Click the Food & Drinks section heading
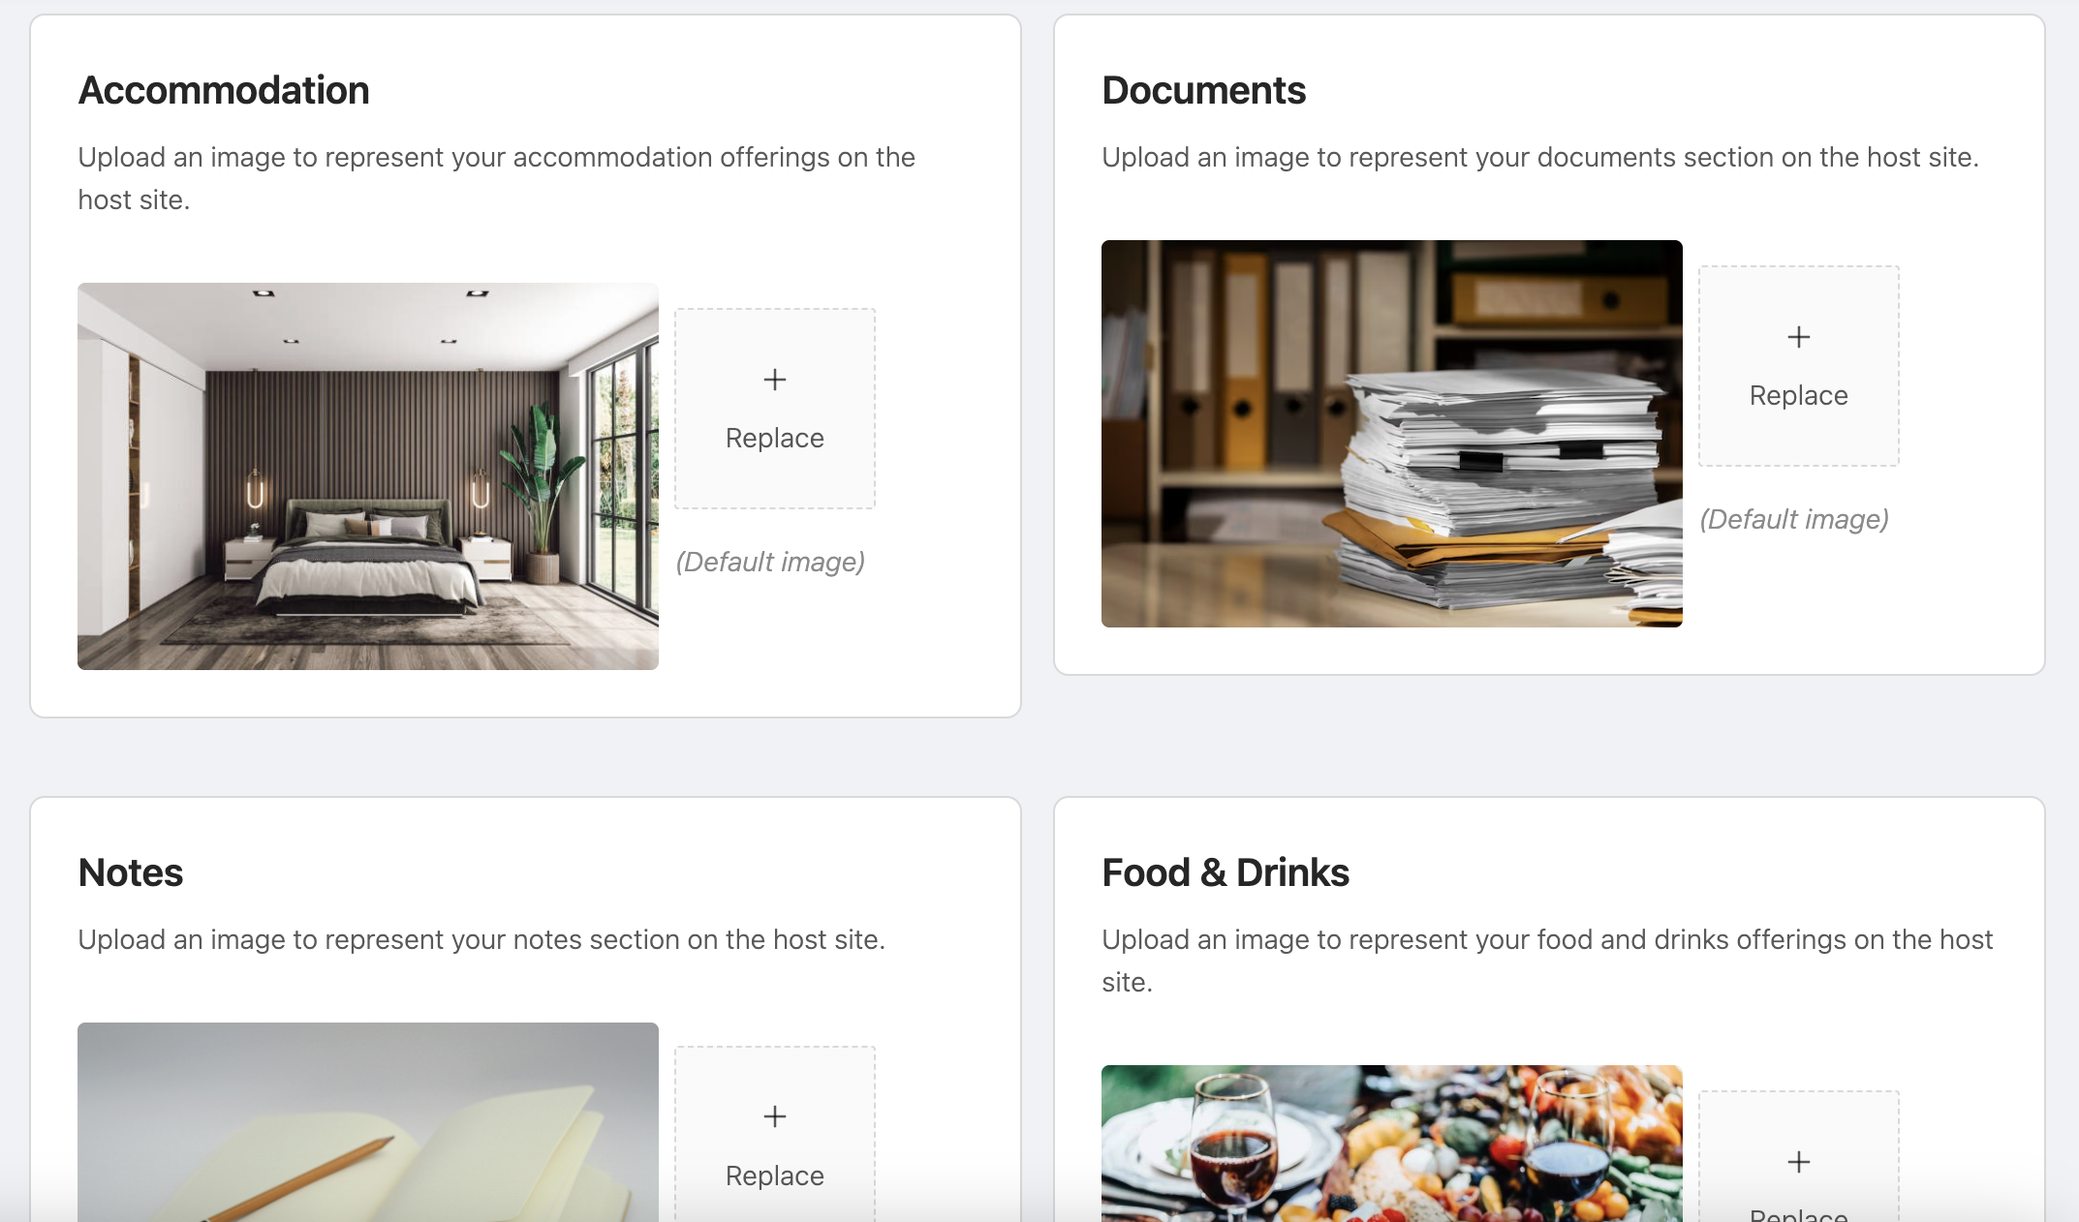The image size is (2079, 1222). tap(1226, 872)
